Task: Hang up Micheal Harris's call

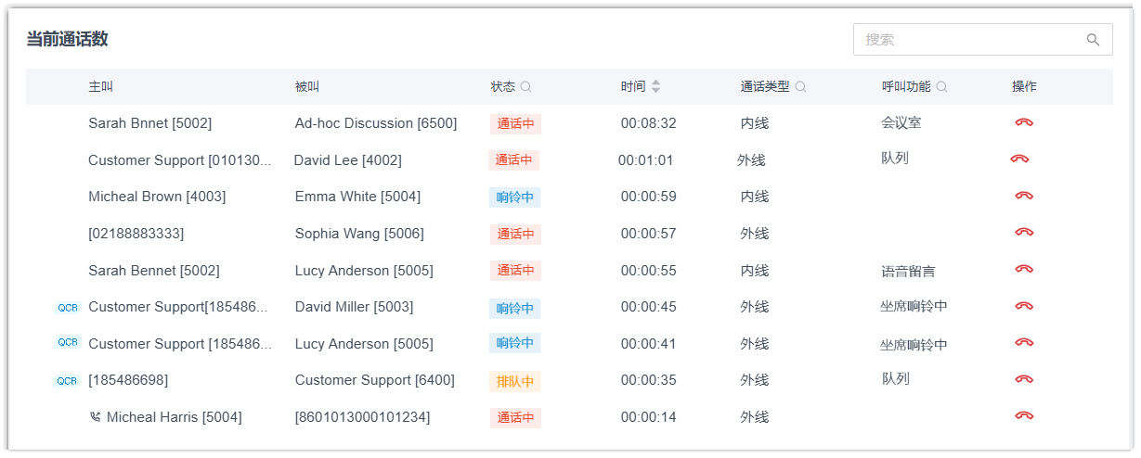Action: pos(1024,416)
